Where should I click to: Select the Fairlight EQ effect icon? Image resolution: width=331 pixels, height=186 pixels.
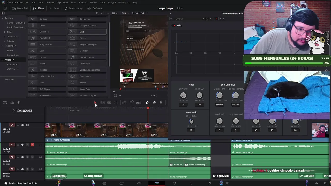(x=33, y=38)
